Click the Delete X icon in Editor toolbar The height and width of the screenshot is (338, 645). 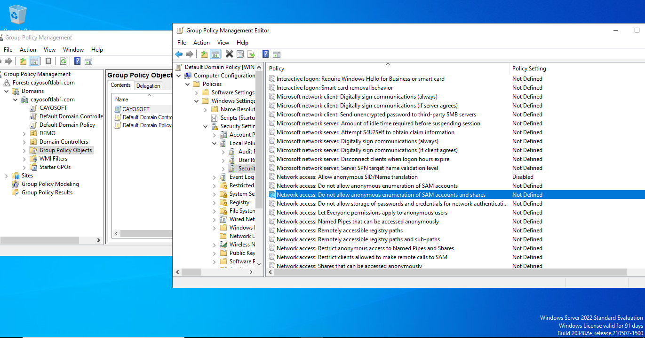coord(229,54)
